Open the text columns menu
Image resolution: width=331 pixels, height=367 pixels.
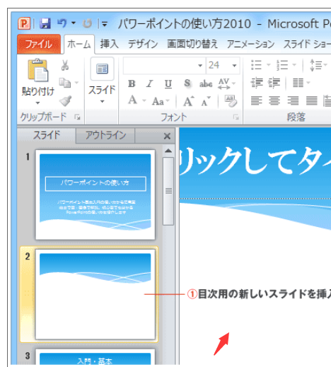[301, 83]
